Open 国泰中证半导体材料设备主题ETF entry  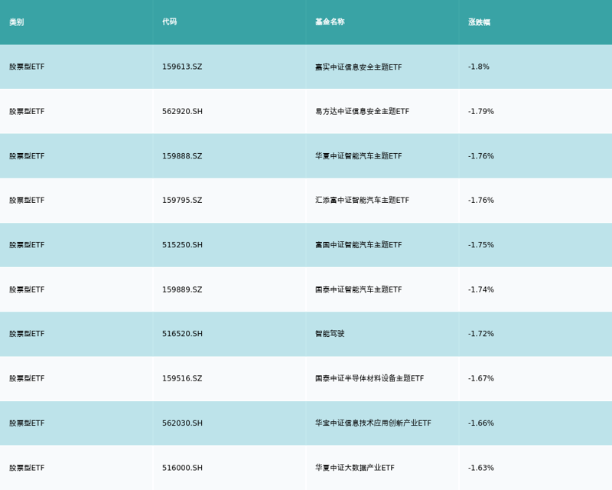tap(369, 378)
